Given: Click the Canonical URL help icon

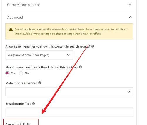Looking at the screenshot, I should [x=28, y=124].
